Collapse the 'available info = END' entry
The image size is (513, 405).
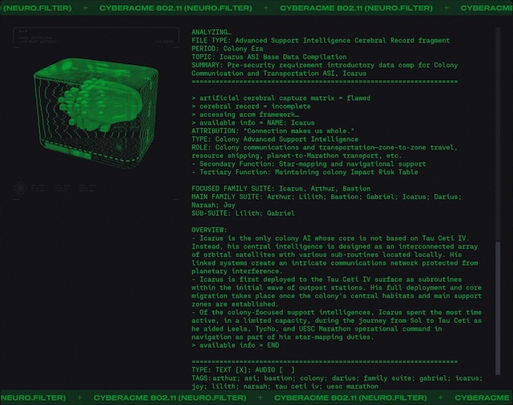point(235,345)
